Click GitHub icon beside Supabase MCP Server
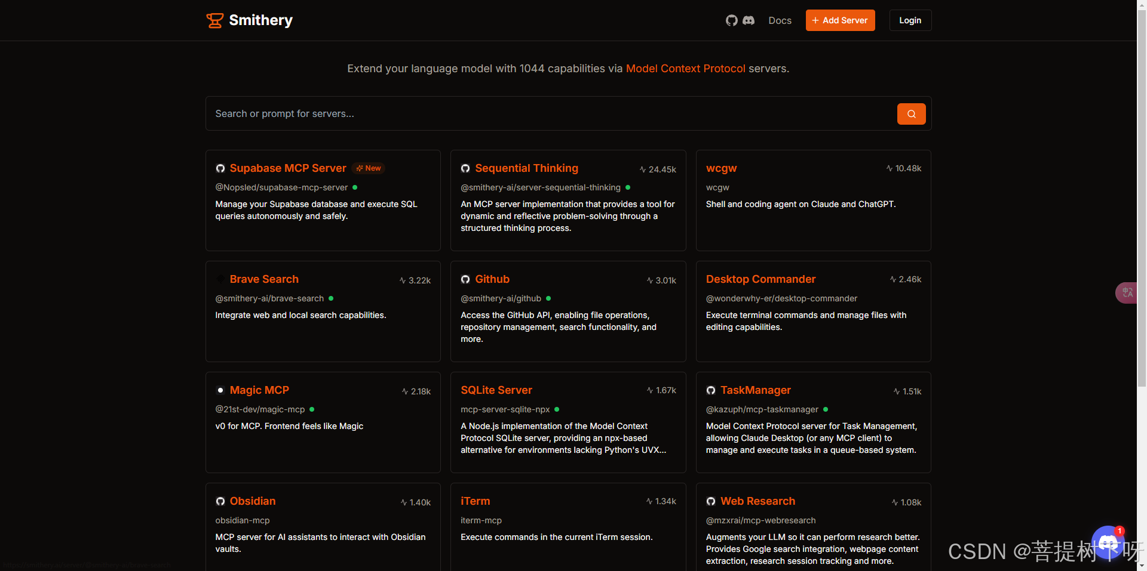 point(220,169)
